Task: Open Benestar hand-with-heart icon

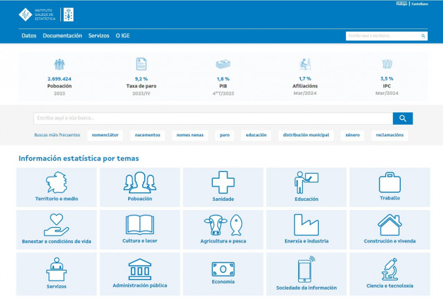Action: tap(57, 224)
